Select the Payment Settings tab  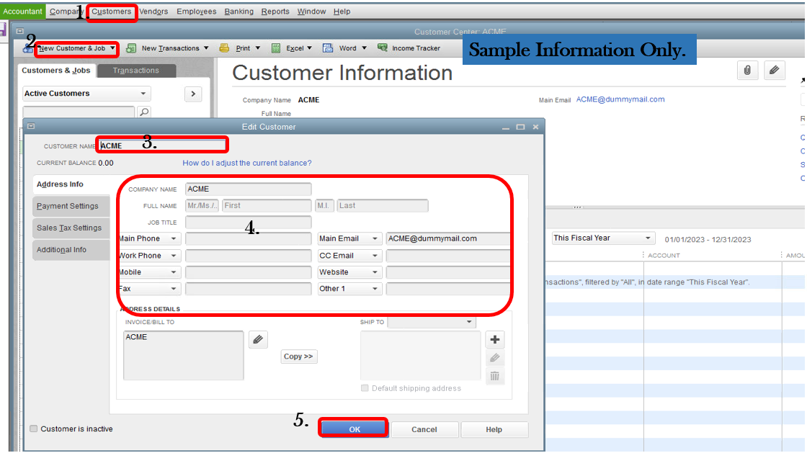point(71,206)
